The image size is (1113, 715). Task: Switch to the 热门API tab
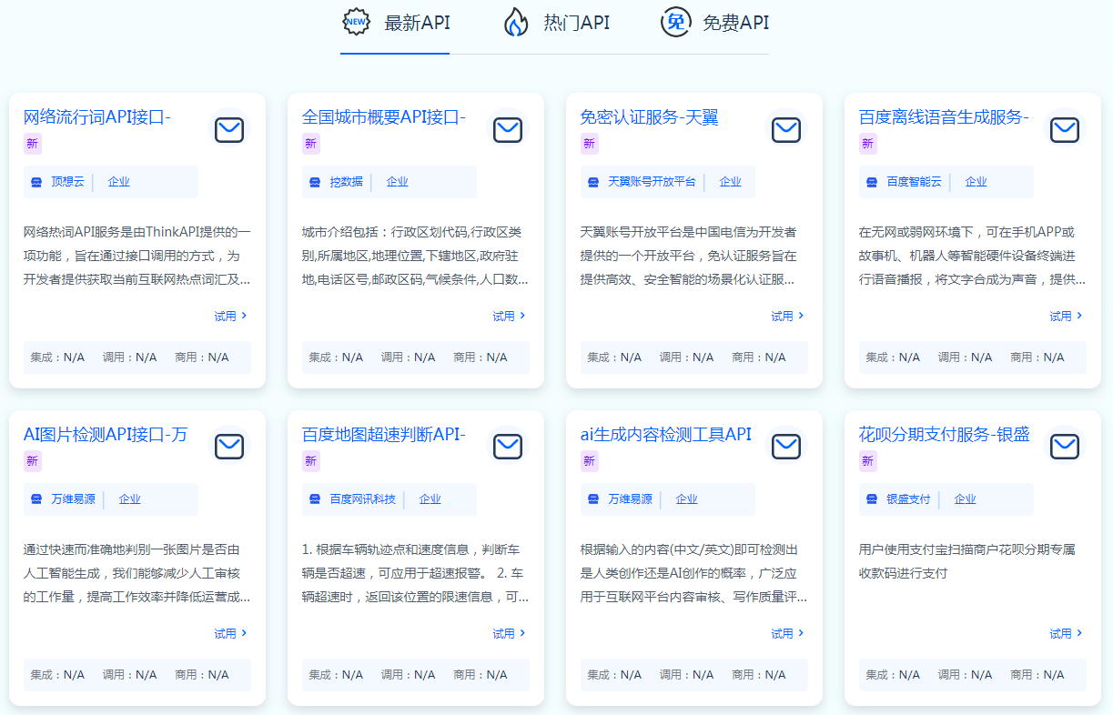(x=555, y=23)
